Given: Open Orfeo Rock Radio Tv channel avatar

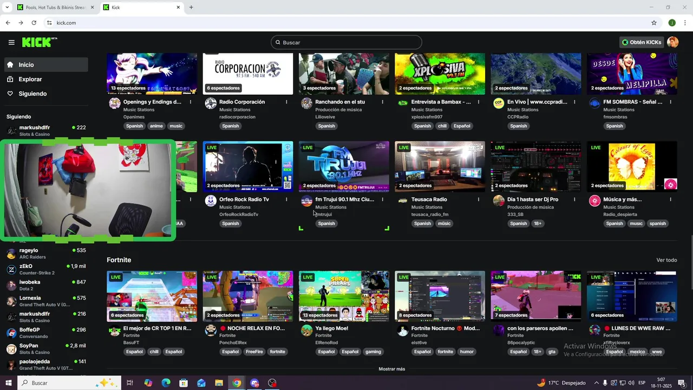Looking at the screenshot, I should pyautogui.click(x=211, y=201).
